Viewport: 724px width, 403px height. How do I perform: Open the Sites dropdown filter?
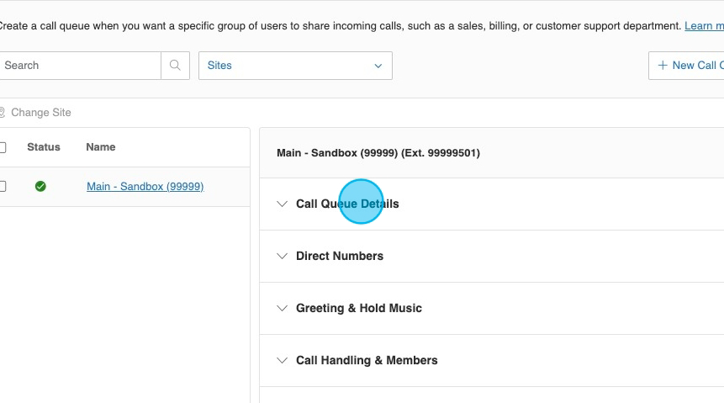[295, 66]
